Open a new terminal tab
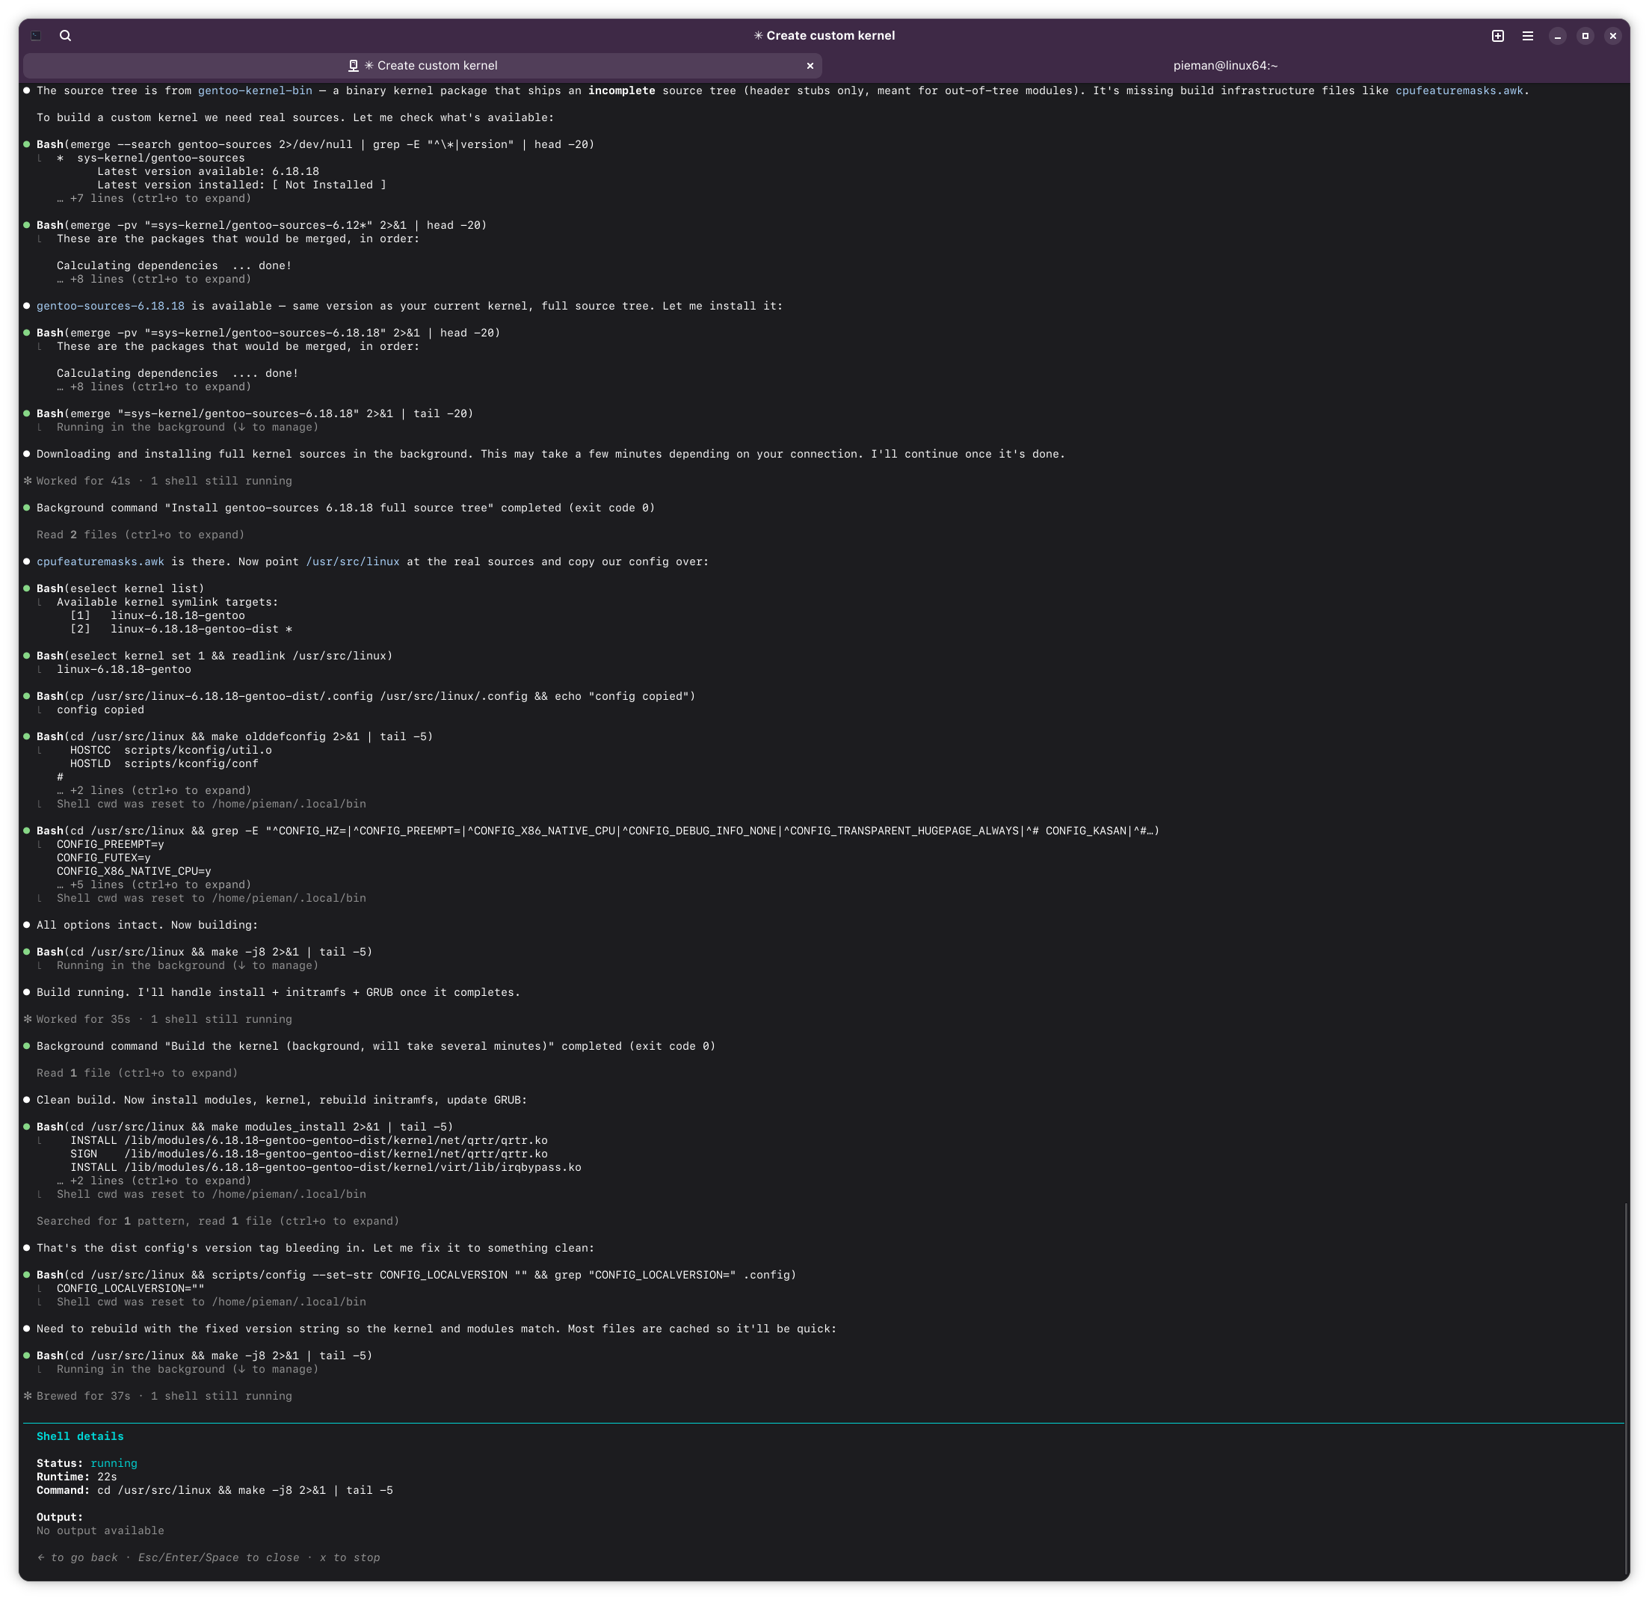Viewport: 1649px width, 1600px height. point(1497,35)
